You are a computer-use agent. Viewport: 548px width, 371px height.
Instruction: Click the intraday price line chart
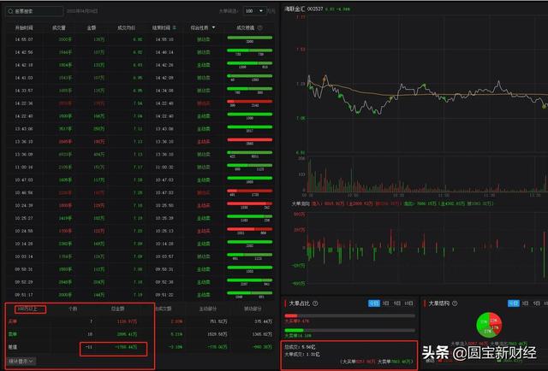pyautogui.click(x=427, y=85)
